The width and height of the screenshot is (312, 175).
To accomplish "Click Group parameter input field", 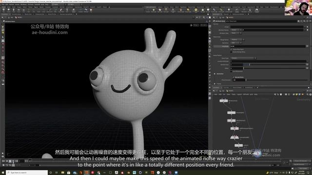I will click(267, 27).
